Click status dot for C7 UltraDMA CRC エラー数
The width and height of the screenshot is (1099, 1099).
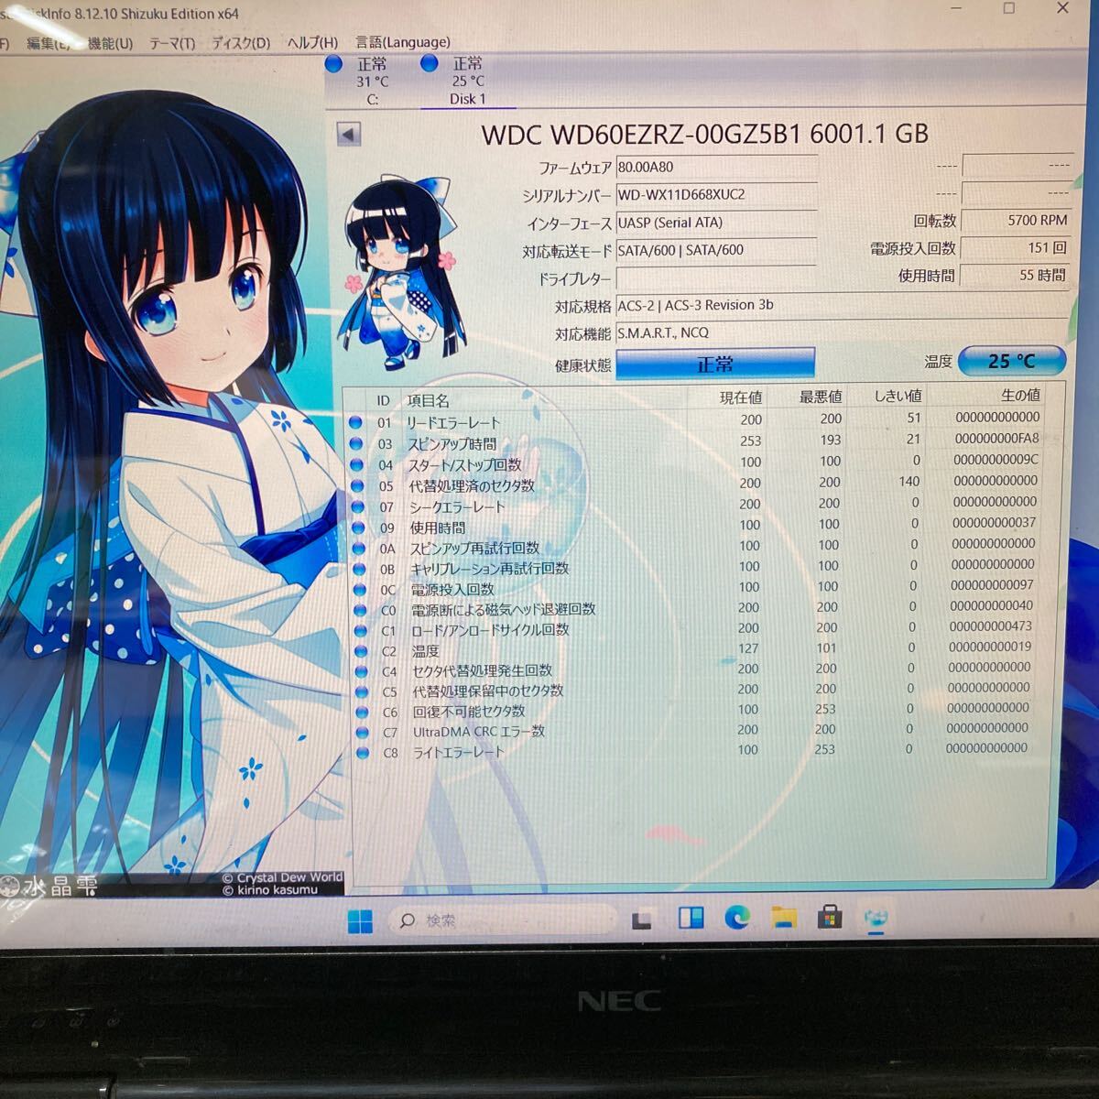363,732
